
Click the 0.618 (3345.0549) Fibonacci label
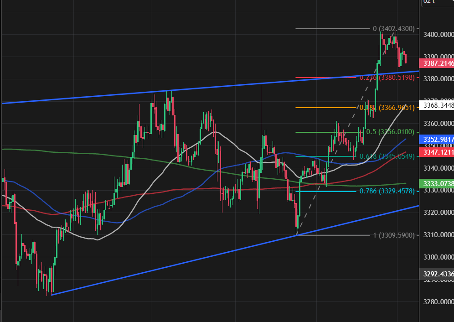[x=387, y=156]
